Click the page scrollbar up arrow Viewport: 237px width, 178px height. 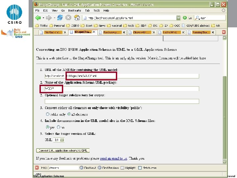point(224,38)
